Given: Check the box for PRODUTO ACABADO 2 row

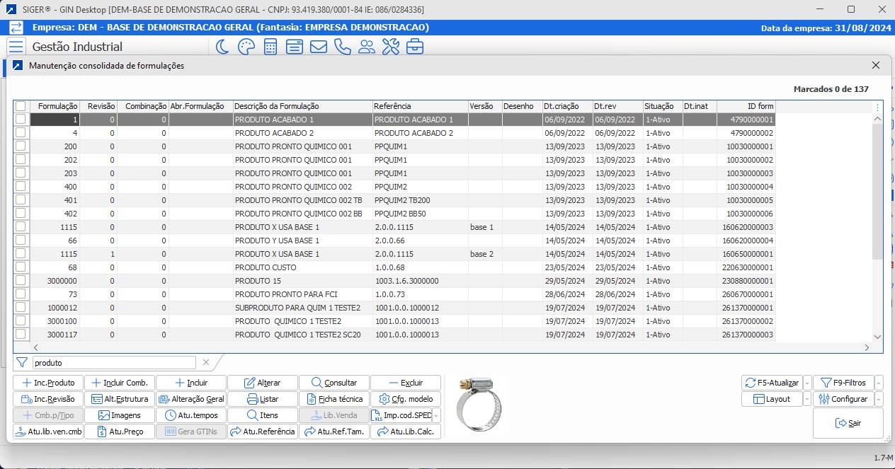Looking at the screenshot, I should coord(21,132).
